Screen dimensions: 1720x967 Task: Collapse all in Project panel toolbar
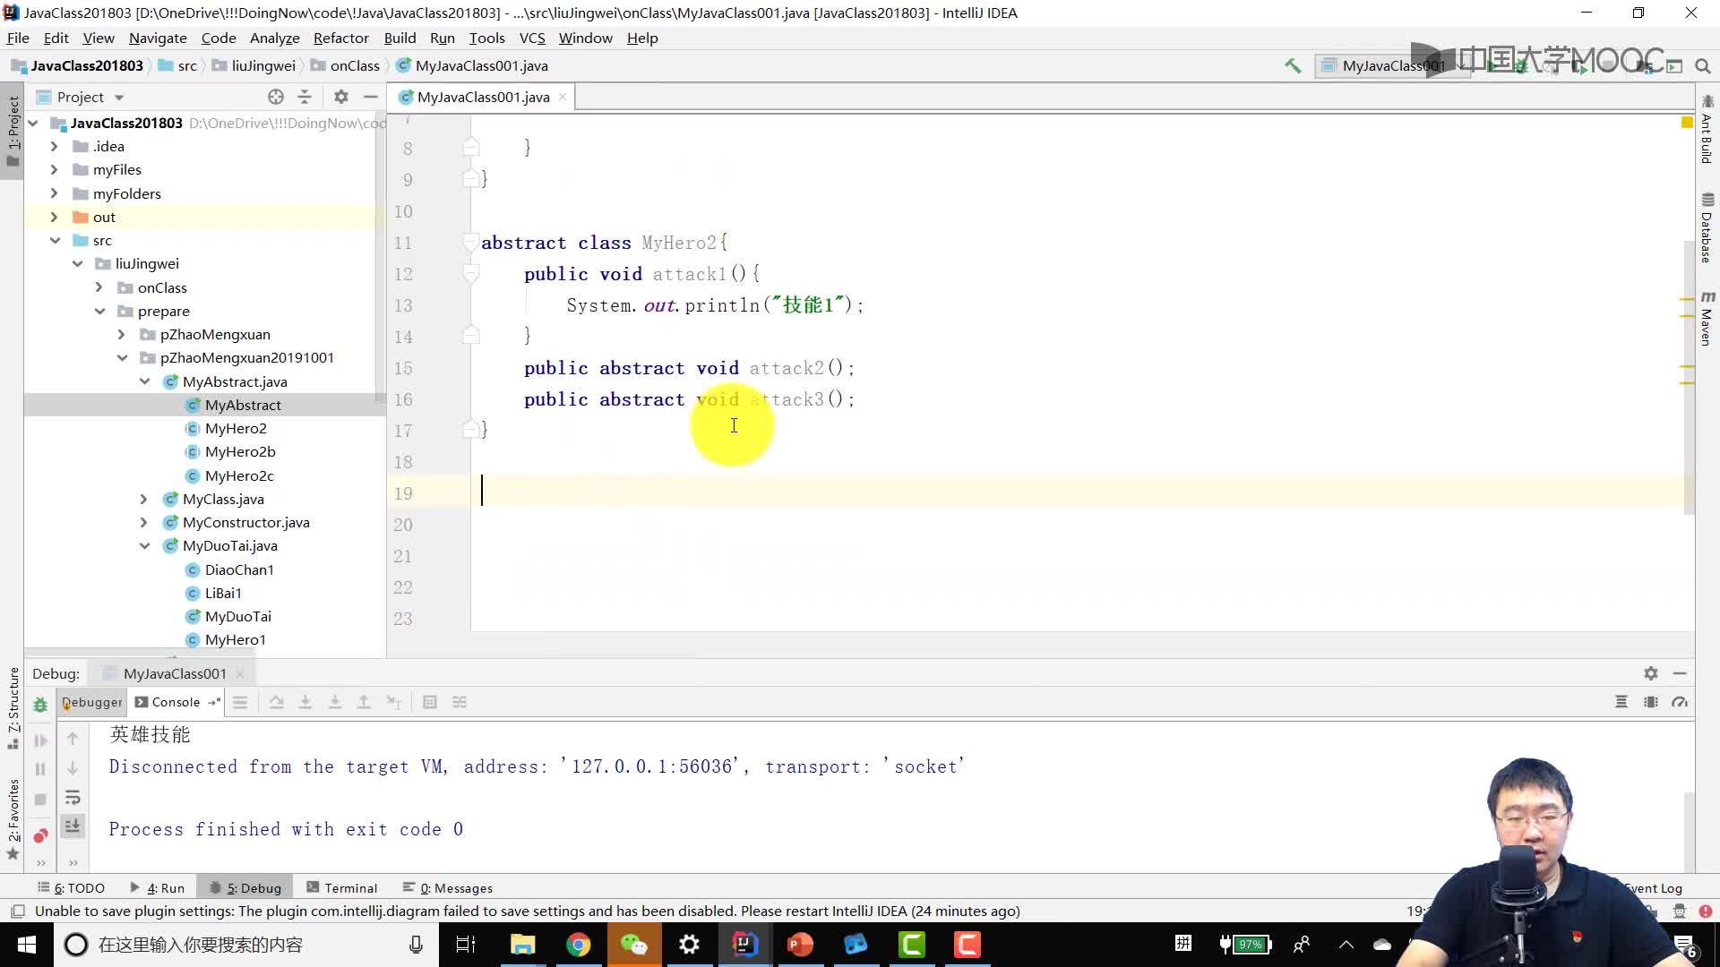click(305, 97)
